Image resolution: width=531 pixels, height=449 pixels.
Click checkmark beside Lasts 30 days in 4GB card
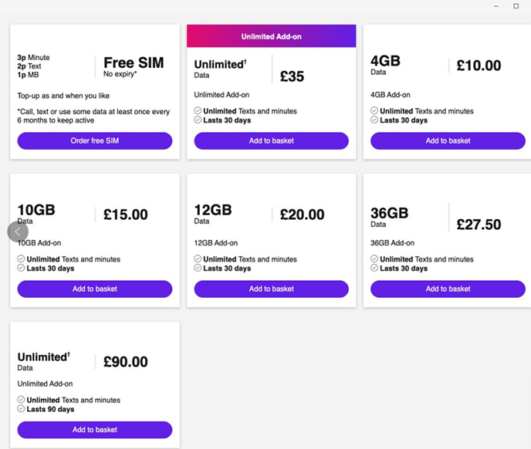(374, 120)
